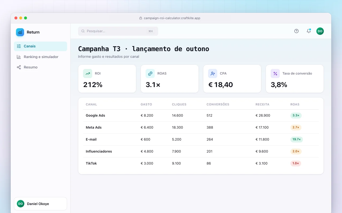342x213 pixels.
Task: Click the ⌘K shortcut hint
Action: coord(151,31)
